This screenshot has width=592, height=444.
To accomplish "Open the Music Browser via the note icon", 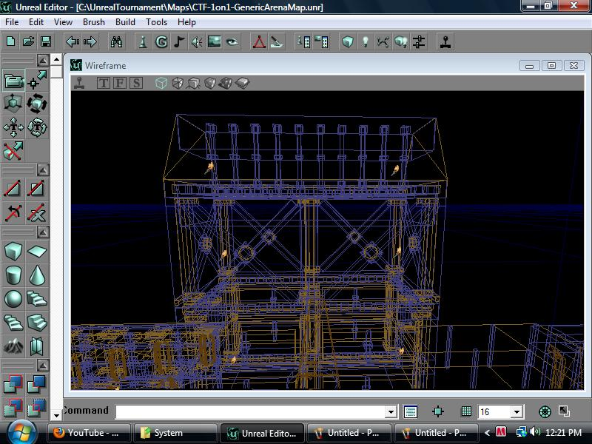I will (x=178, y=41).
